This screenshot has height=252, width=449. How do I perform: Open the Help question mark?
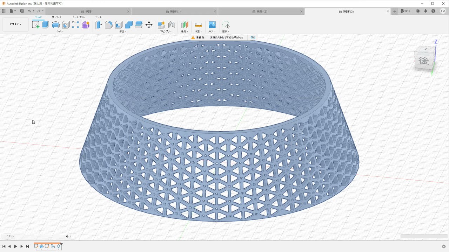433,11
